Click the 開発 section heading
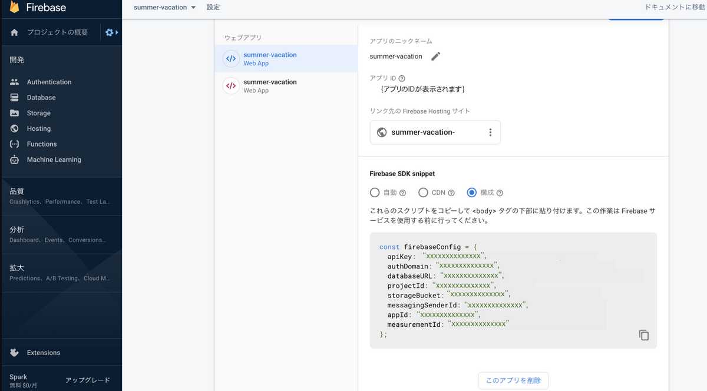The height and width of the screenshot is (391, 707). (17, 60)
